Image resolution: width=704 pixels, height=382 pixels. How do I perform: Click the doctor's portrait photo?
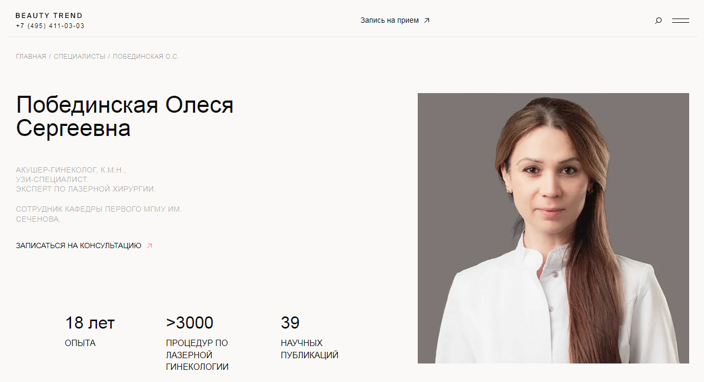click(553, 229)
